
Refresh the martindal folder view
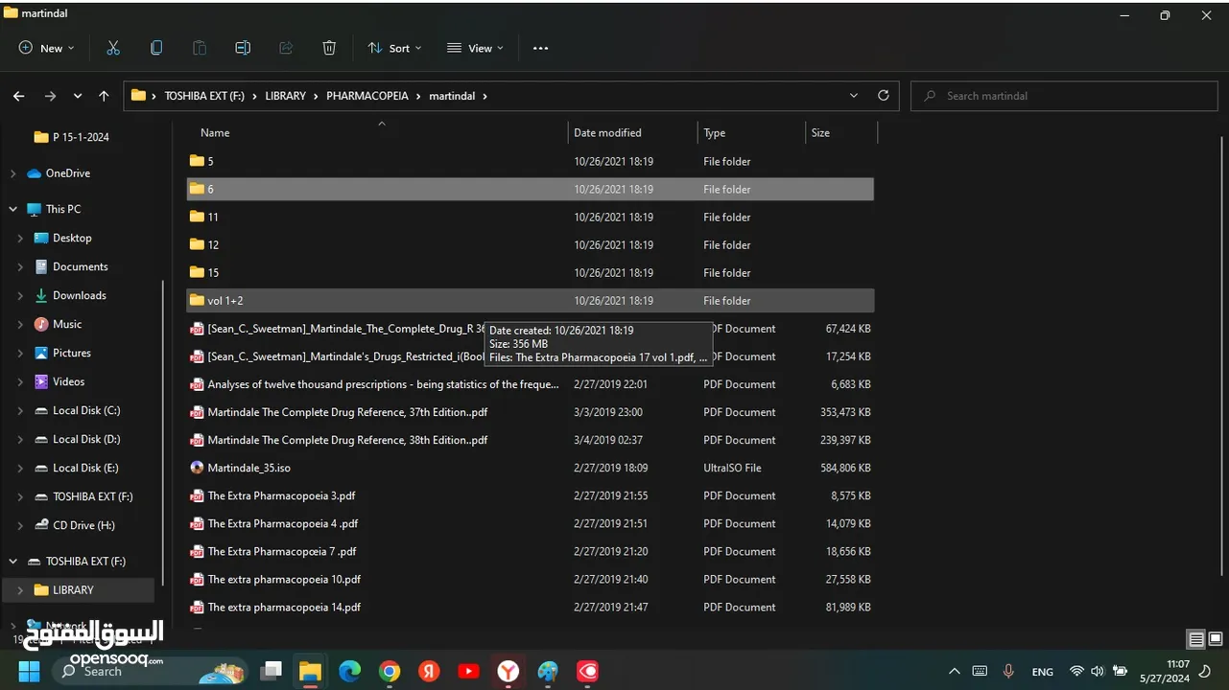(883, 96)
